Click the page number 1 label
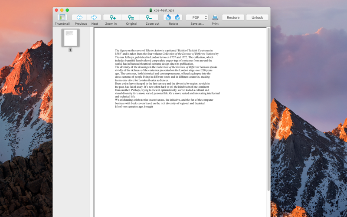Image resolution: width=347 pixels, height=217 pixels. point(70,50)
